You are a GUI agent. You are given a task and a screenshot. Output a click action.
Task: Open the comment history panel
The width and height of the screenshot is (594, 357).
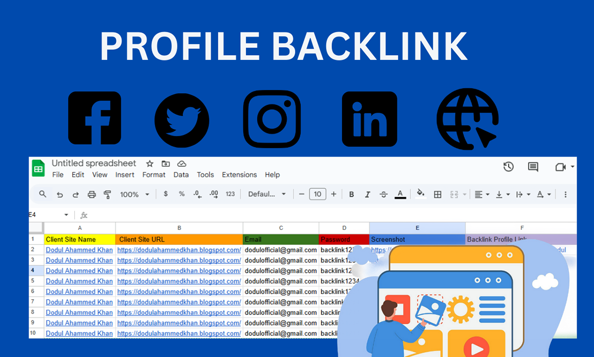(533, 167)
